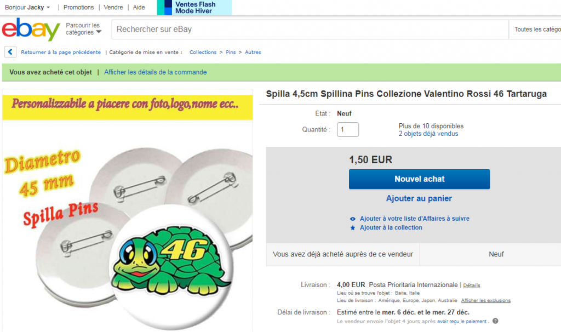This screenshot has width=561, height=332.
Task: Open Afficher les détails de la commande
Action: click(x=155, y=72)
